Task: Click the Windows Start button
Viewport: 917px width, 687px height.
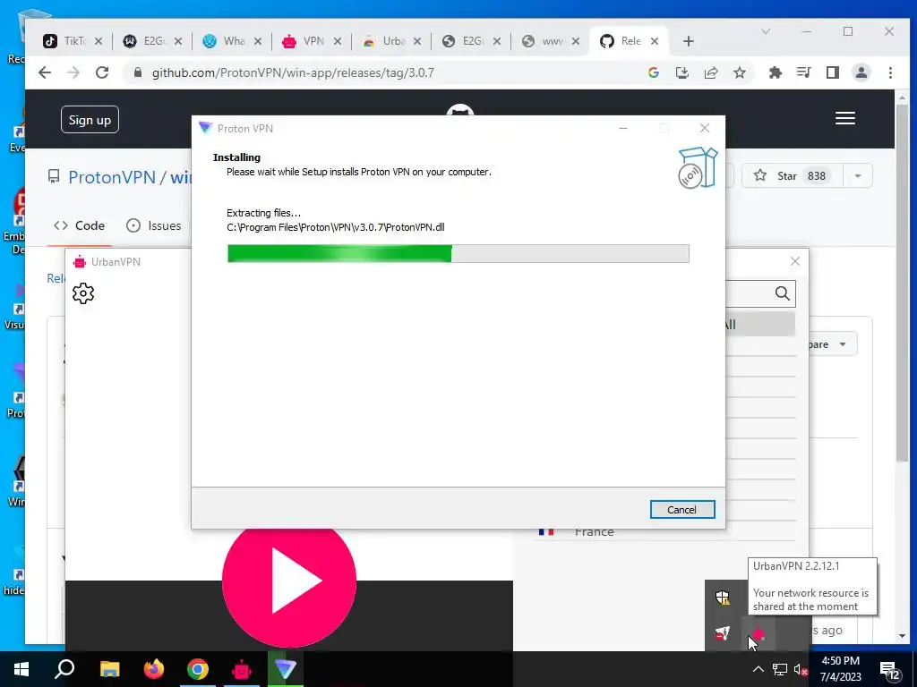Action: click(21, 669)
